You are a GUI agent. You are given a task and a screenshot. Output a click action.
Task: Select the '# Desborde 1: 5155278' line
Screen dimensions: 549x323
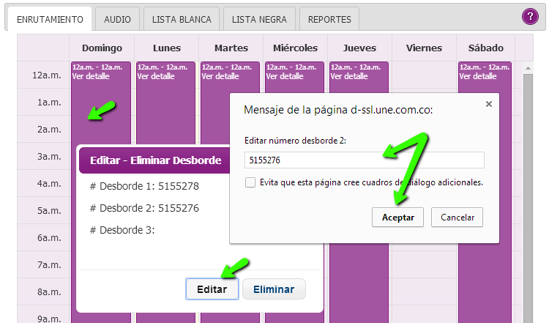tap(144, 186)
